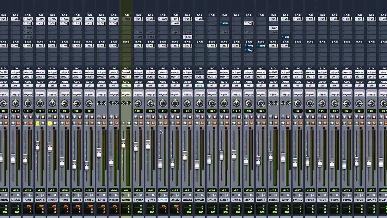The width and height of the screenshot is (387, 218).
Task: Click the CP2 insert on SnrTp
Action: click(138, 37)
